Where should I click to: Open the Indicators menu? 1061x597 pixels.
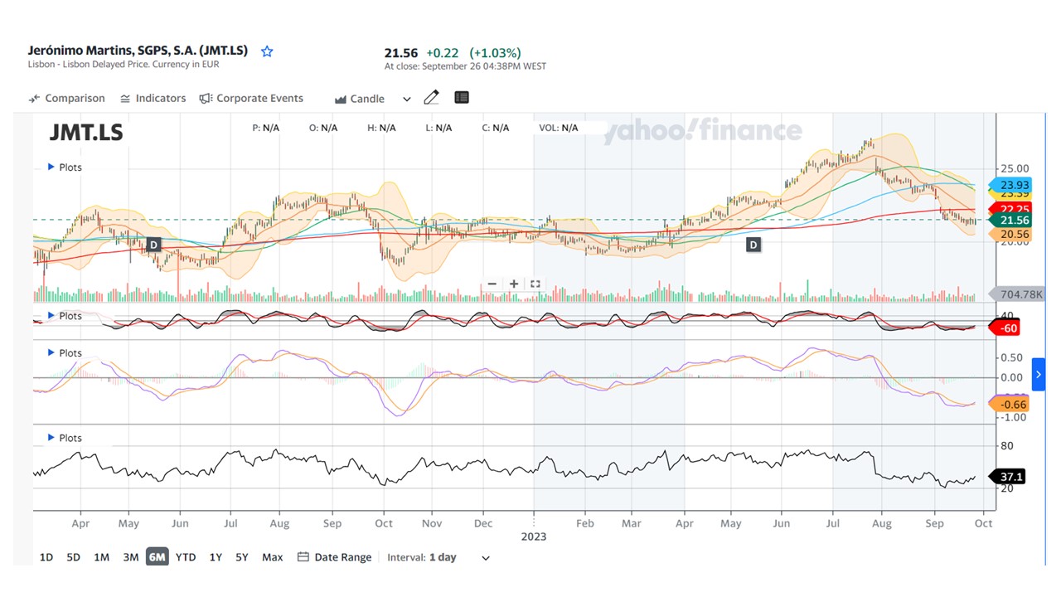pyautogui.click(x=153, y=98)
